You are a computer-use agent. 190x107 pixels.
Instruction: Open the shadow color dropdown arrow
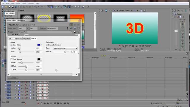[41, 59]
